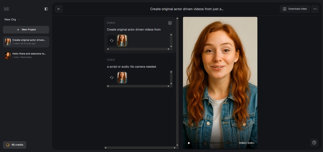The height and width of the screenshot is (152, 323).
Task: Click the project title in the header
Action: point(187,9)
